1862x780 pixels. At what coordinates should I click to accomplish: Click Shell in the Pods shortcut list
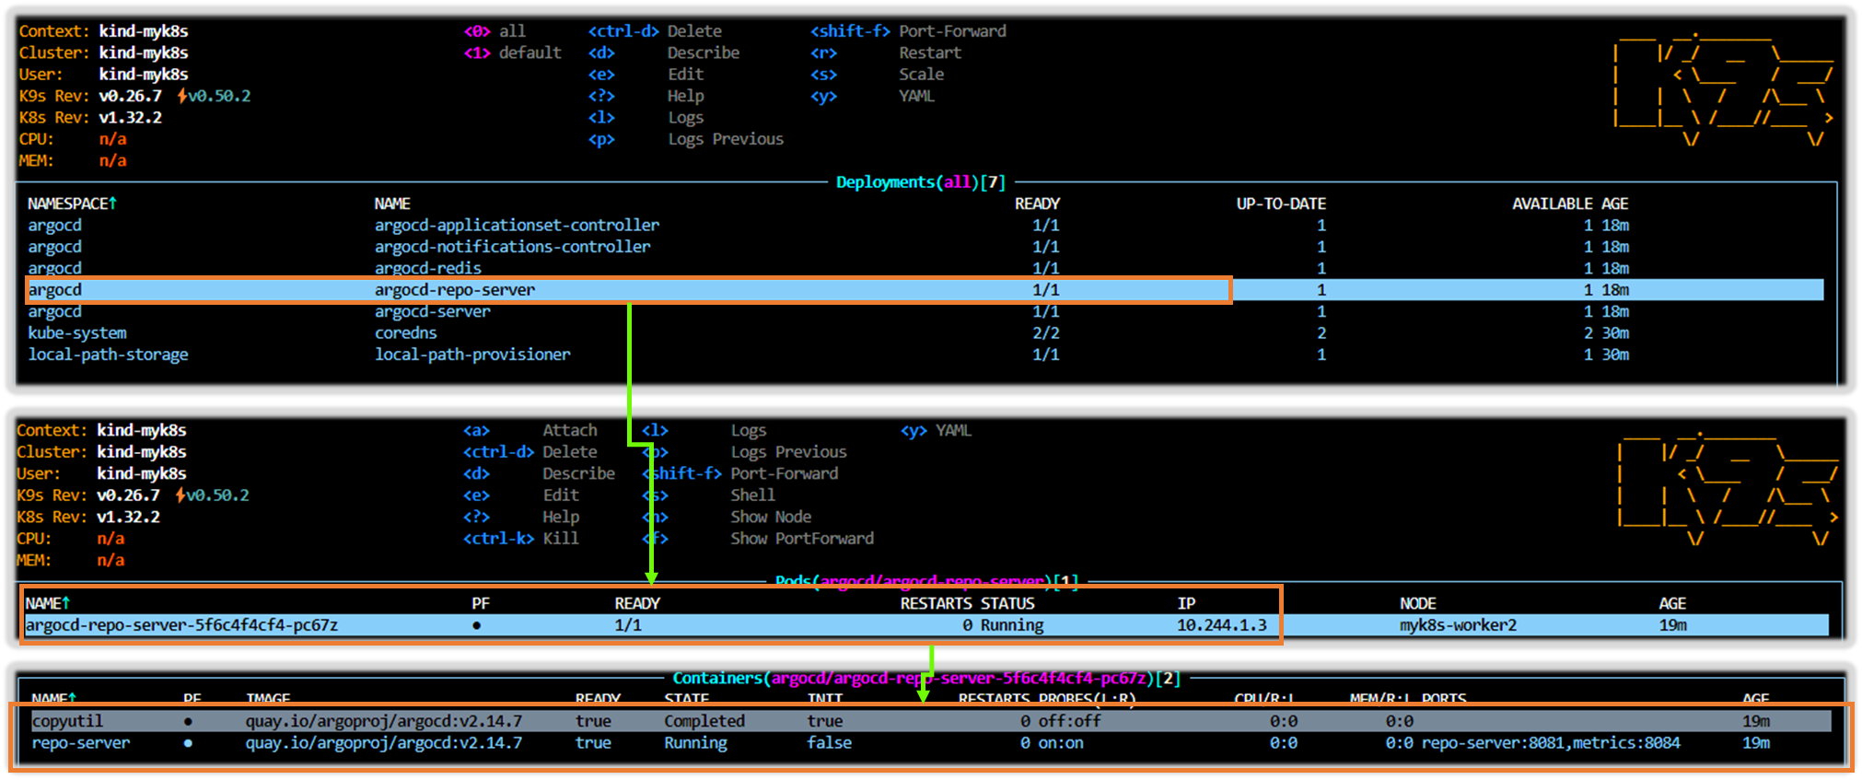coord(752,495)
